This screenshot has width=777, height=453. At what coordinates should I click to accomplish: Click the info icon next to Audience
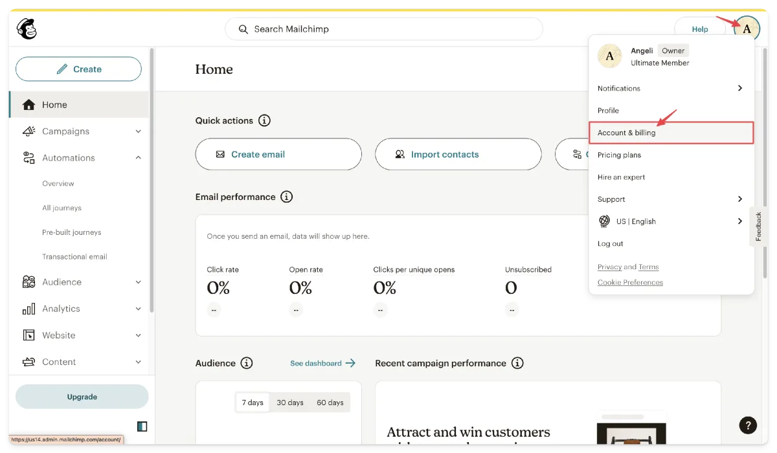pos(247,363)
